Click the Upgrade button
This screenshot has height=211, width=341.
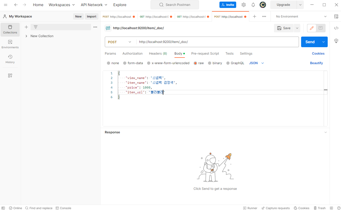[x=283, y=5]
